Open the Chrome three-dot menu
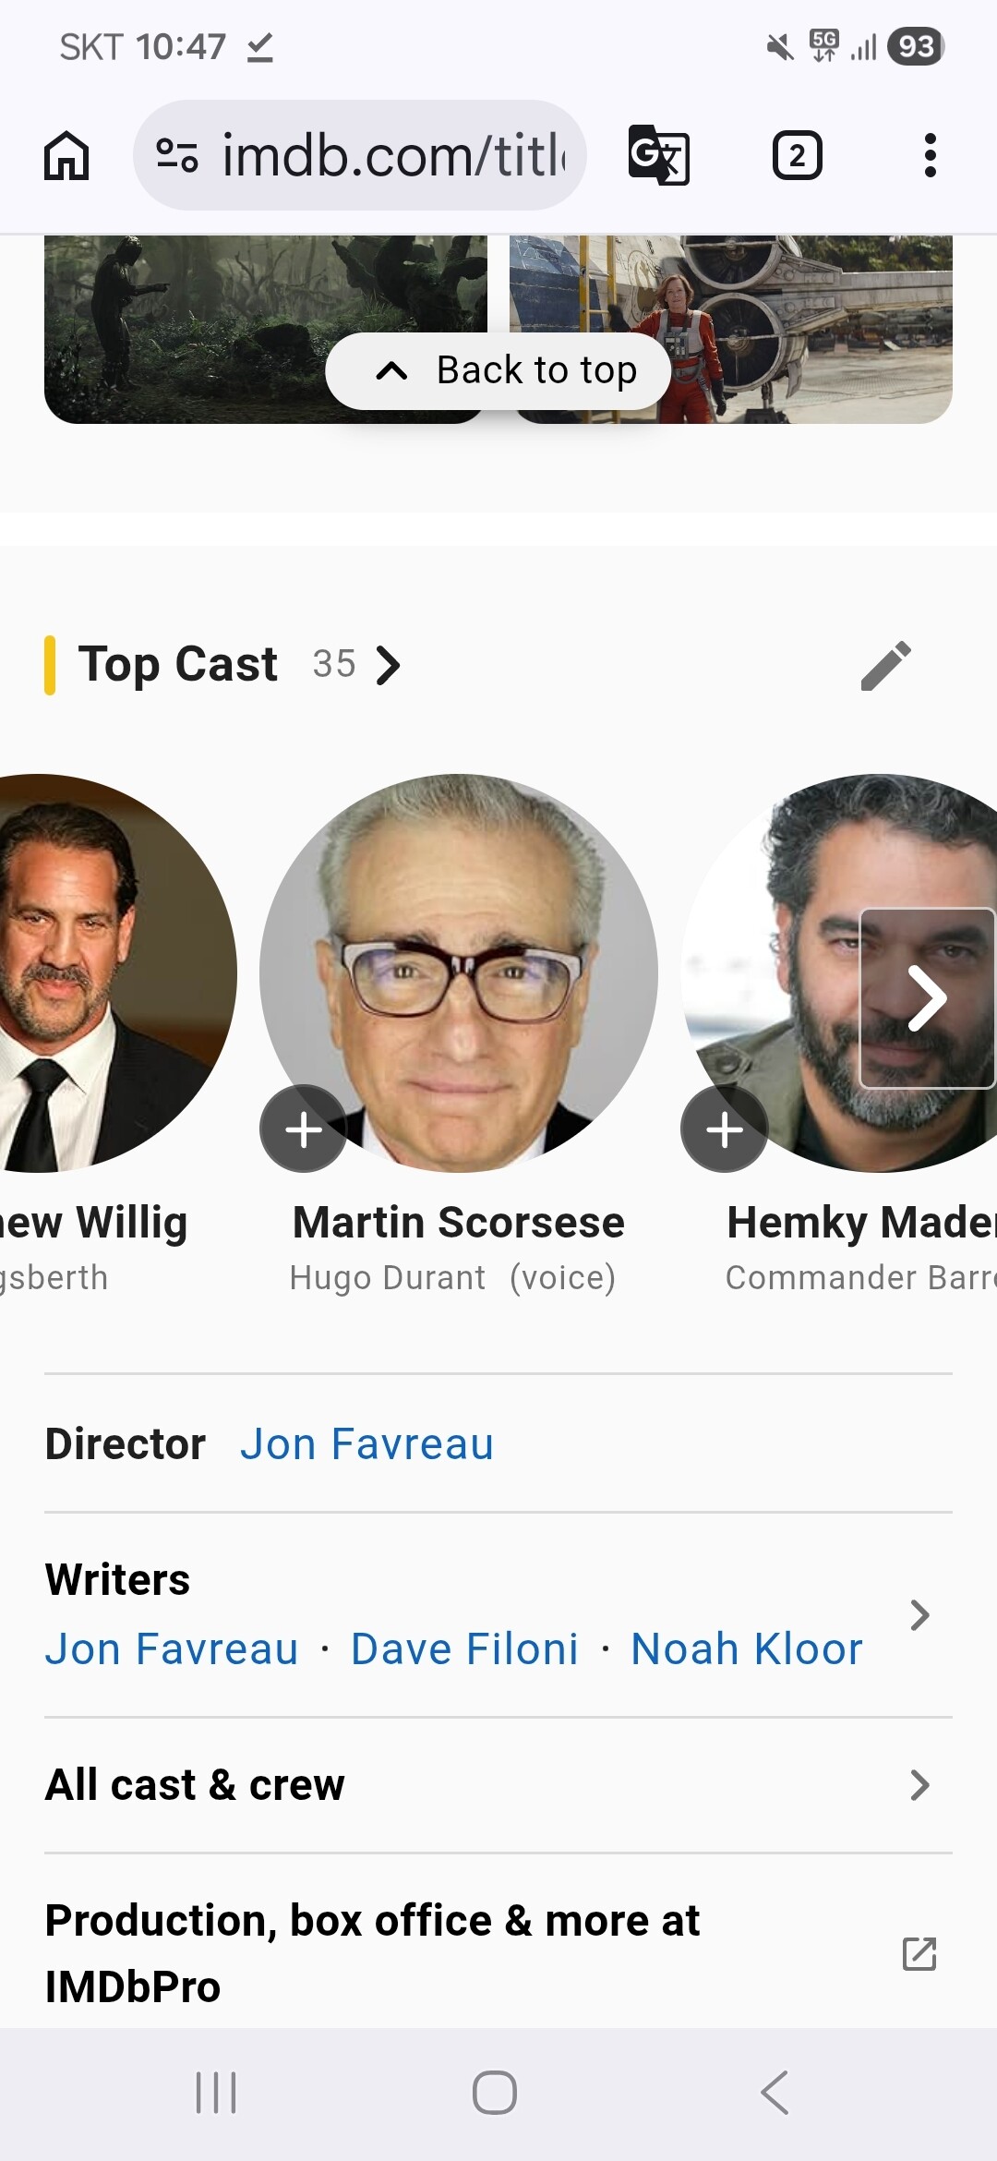The width and height of the screenshot is (997, 2161). pyautogui.click(x=930, y=155)
